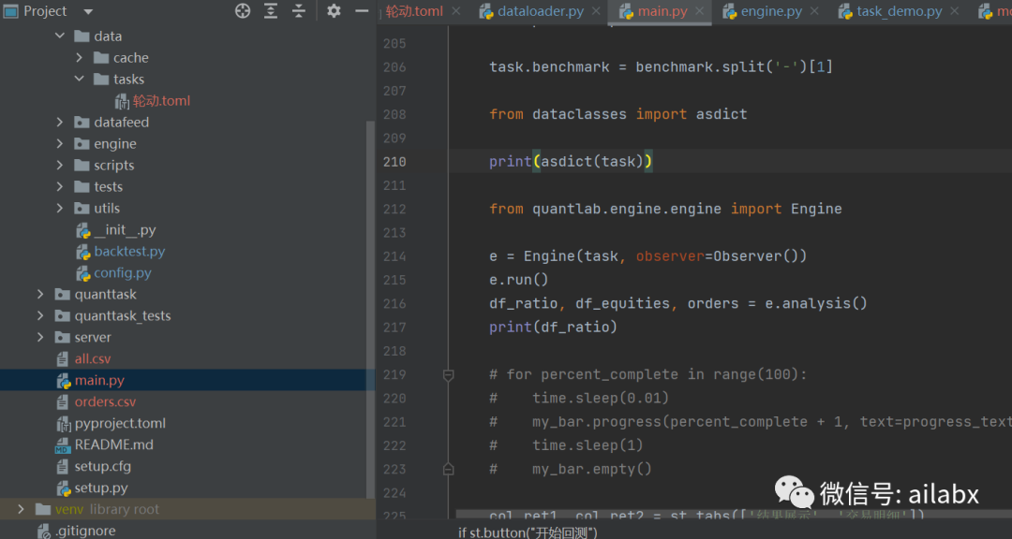Open __init__.py in project tree
Viewport: 1012px width, 539px height.
[125, 229]
